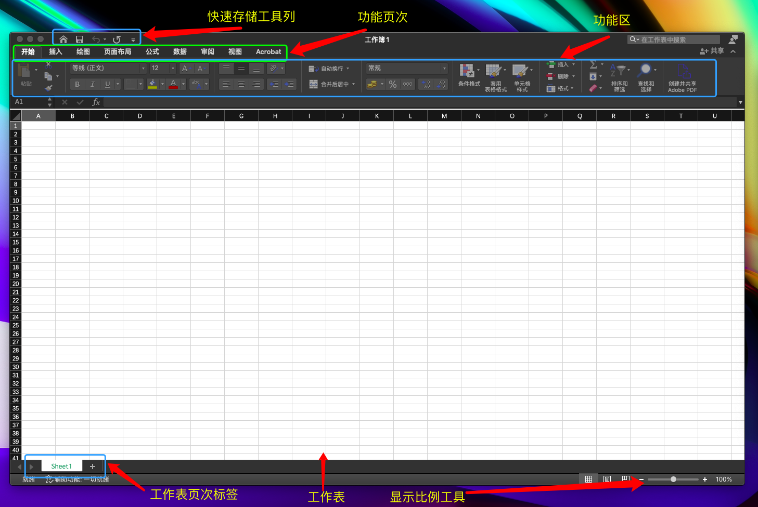Open the Acrobat ribbon tab
Image resolution: width=758 pixels, height=507 pixels.
click(268, 51)
